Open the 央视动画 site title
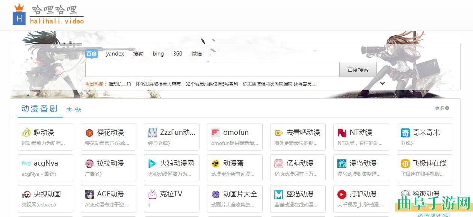Image resolution: width=473 pixels, height=217 pixels. [x=47, y=194]
